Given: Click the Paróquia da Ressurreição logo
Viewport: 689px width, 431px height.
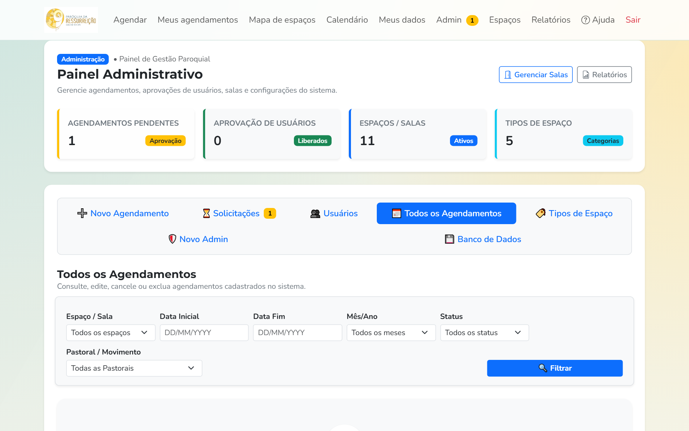Looking at the screenshot, I should (x=71, y=20).
